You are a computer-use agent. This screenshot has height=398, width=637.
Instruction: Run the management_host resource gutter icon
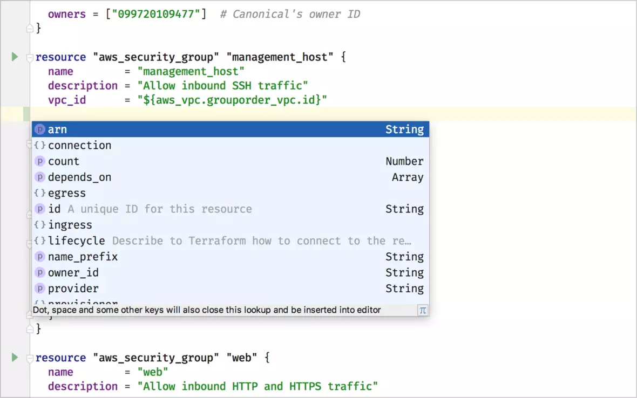coord(15,57)
